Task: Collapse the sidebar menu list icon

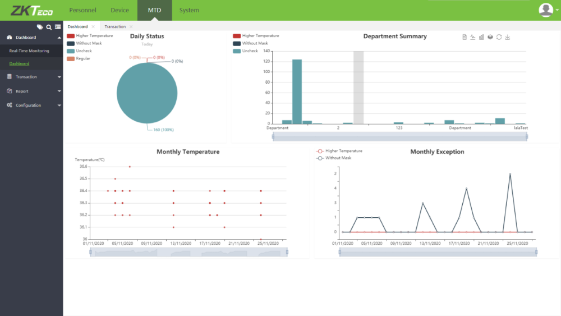Action: click(x=58, y=27)
